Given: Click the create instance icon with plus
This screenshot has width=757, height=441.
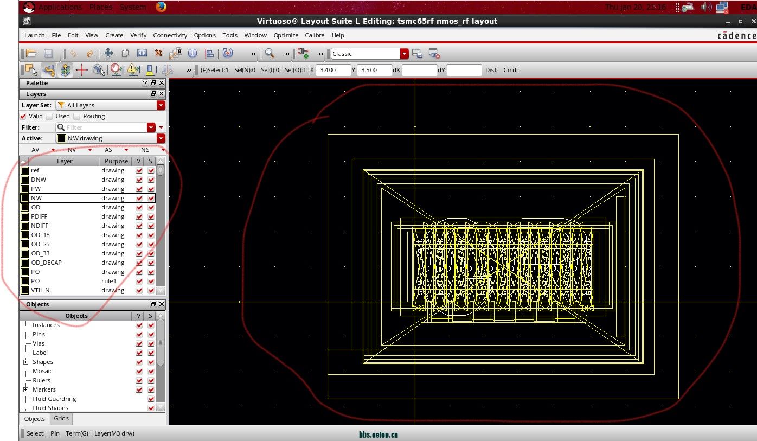Looking at the screenshot, I should [x=303, y=53].
